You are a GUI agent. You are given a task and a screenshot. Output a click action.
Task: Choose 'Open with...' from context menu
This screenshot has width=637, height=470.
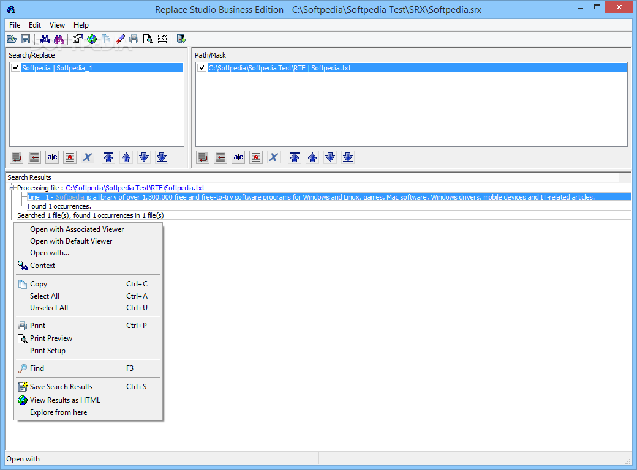click(x=88, y=253)
